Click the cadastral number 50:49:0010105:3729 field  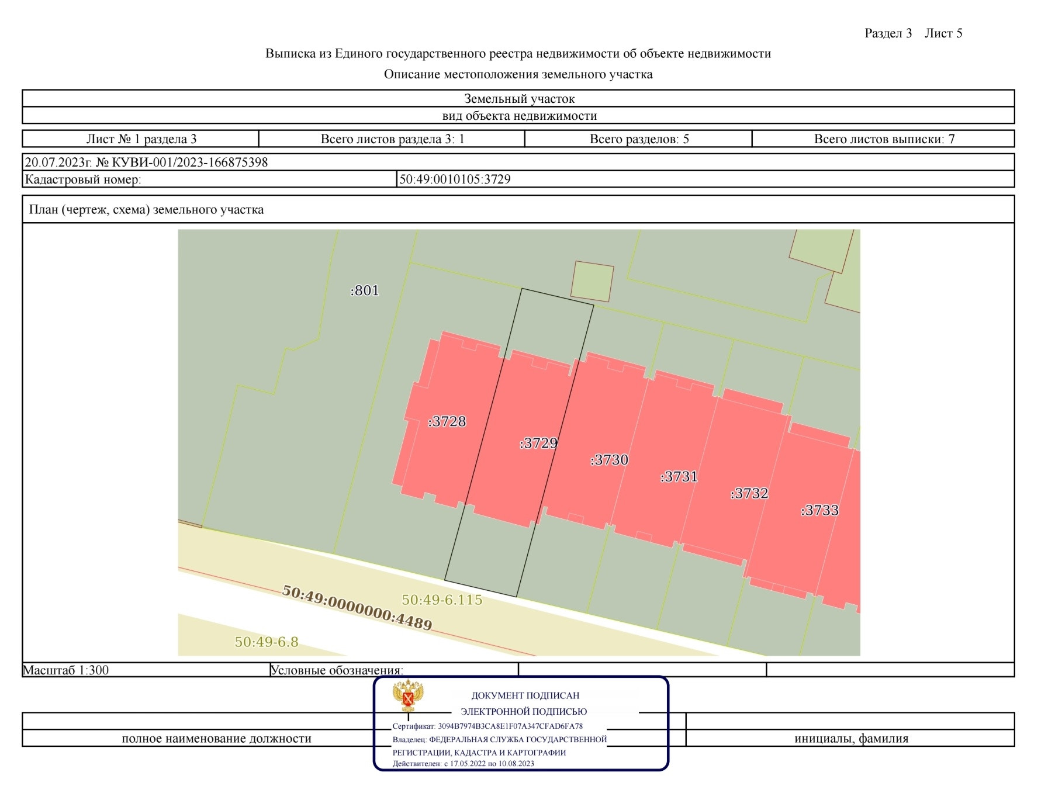705,179
